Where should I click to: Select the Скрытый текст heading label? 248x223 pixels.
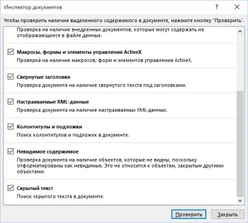pyautogui.click(x=35, y=189)
